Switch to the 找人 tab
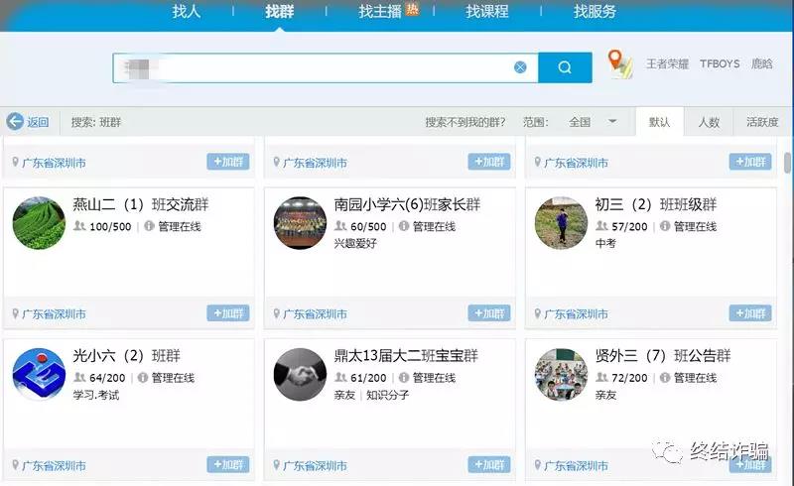Image resolution: width=794 pixels, height=486 pixels. tap(186, 11)
